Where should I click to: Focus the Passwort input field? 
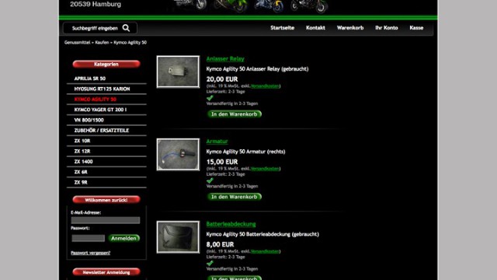[x=88, y=238]
